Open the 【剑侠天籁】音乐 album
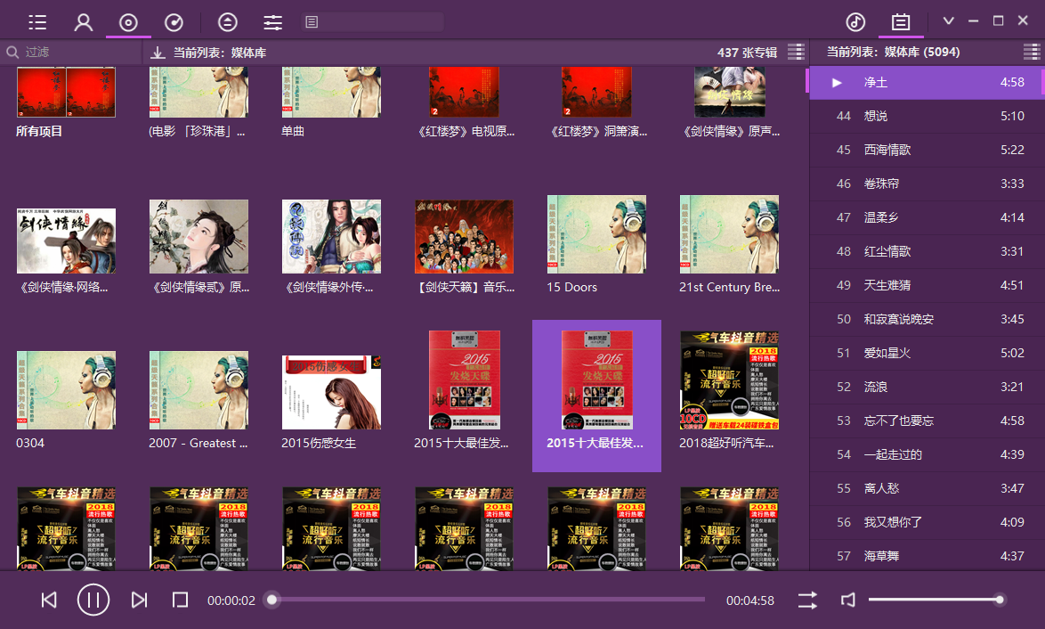Screen dimensions: 1045x629 (x=464, y=237)
